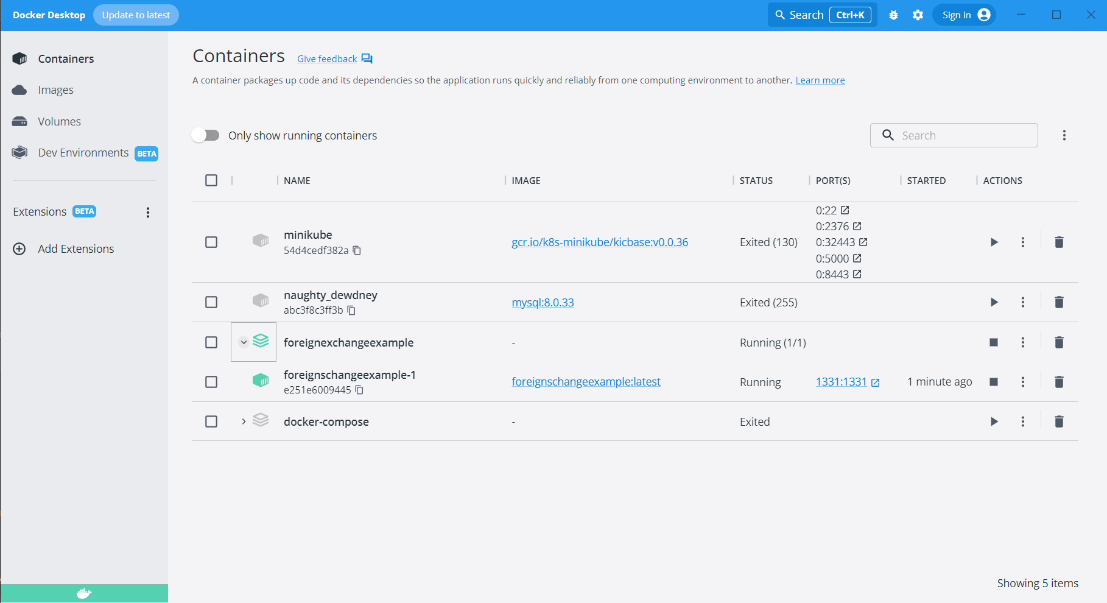
Task: Click the minikube container name
Action: (308, 234)
